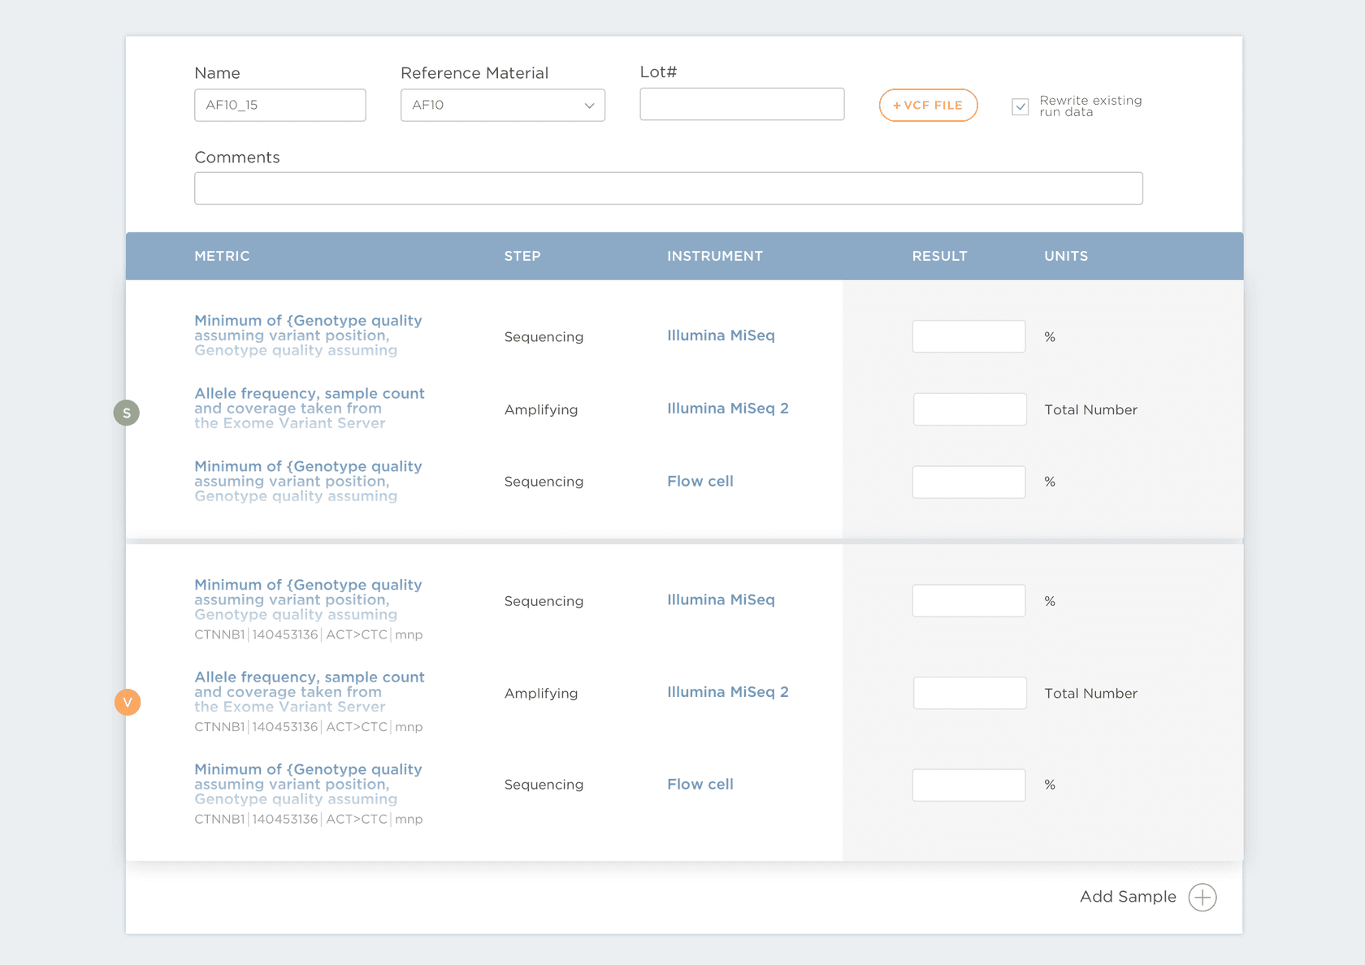Click the Name input field
Image resolution: width=1365 pixels, height=965 pixels.
pyautogui.click(x=279, y=106)
